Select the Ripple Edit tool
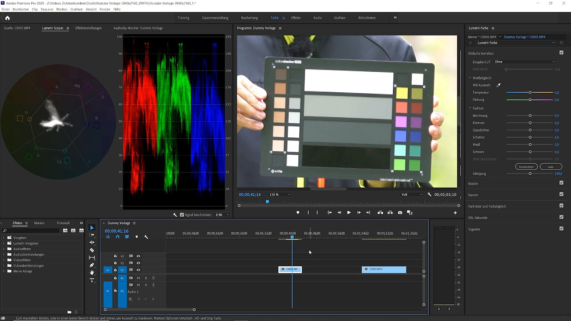The image size is (571, 321). point(92,243)
